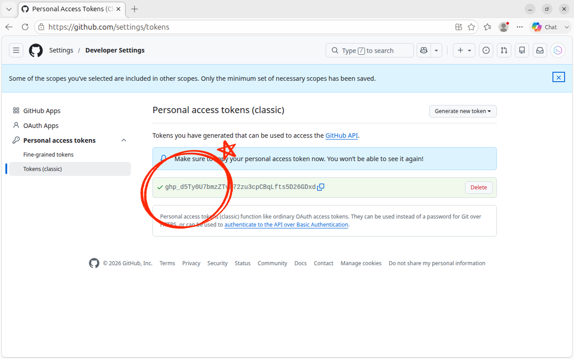Click Do not share my personal information

[437, 263]
